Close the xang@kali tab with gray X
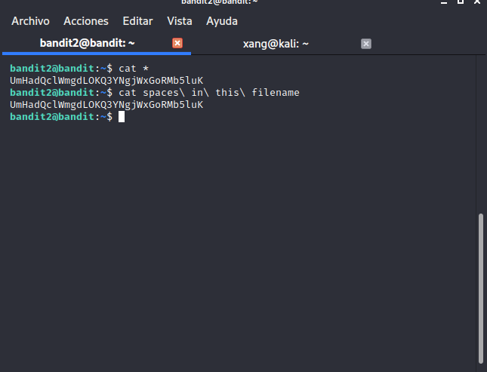487x372 pixels. click(366, 44)
